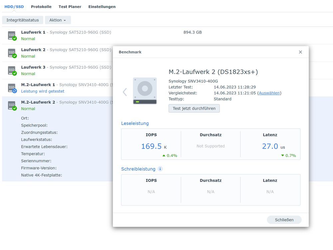
Task: Click the Erwartete Lebensdauer label
Action: point(44,147)
